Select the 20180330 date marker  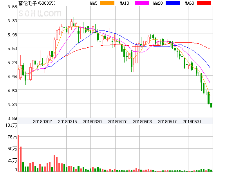92,122
